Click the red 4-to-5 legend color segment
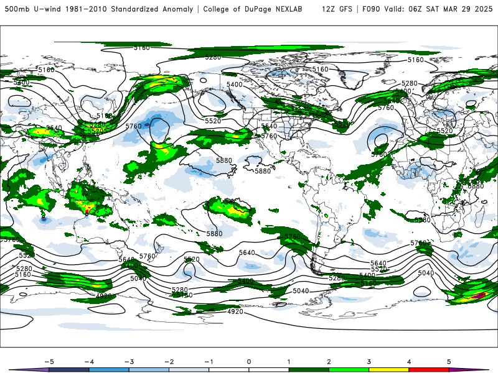 (x=428, y=370)
